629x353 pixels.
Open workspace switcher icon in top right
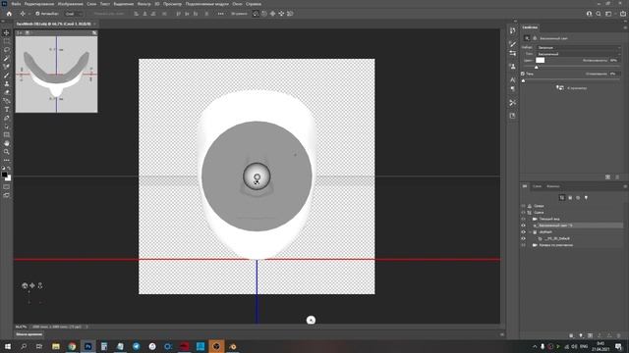(x=608, y=14)
